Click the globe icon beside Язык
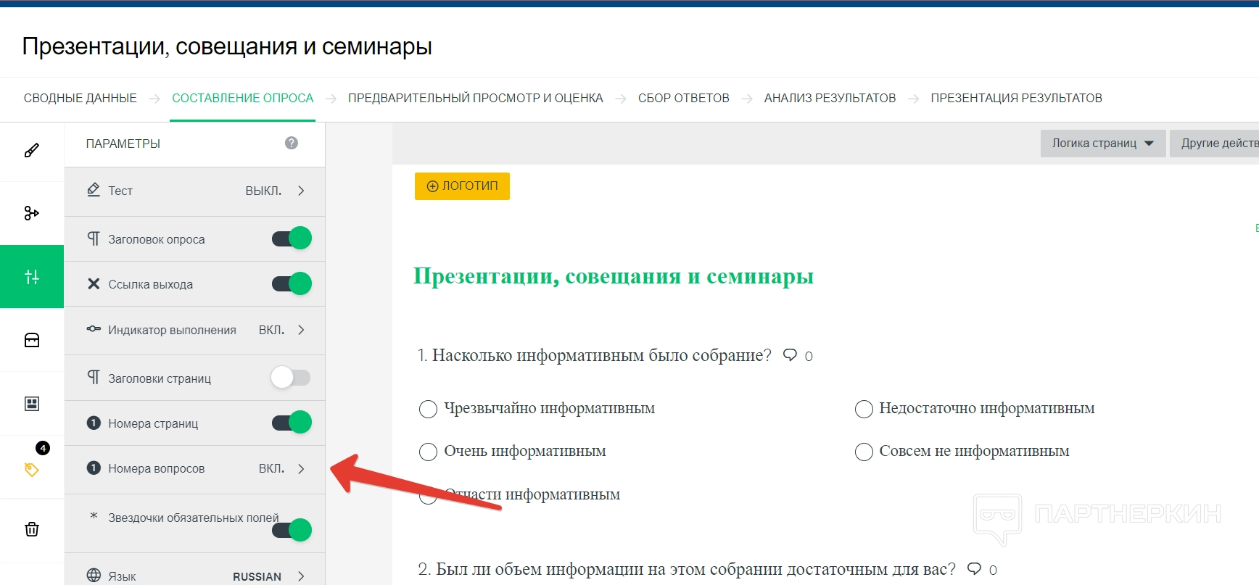 click(x=94, y=576)
